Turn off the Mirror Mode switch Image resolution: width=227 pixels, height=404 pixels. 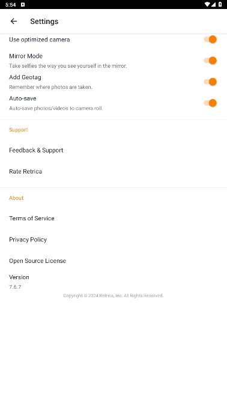pyautogui.click(x=210, y=61)
